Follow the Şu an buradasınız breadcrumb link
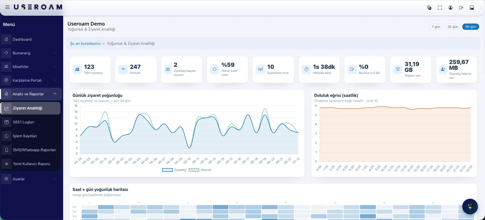Viewport: 485px width, 220px height. pos(85,43)
